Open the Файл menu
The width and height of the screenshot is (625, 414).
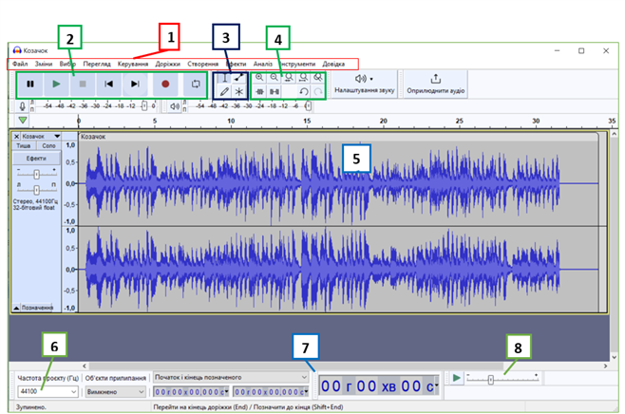[20, 64]
